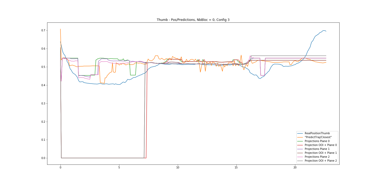
Task: Click the Projection OOI + Plane 1 legend label
Action: [321, 153]
